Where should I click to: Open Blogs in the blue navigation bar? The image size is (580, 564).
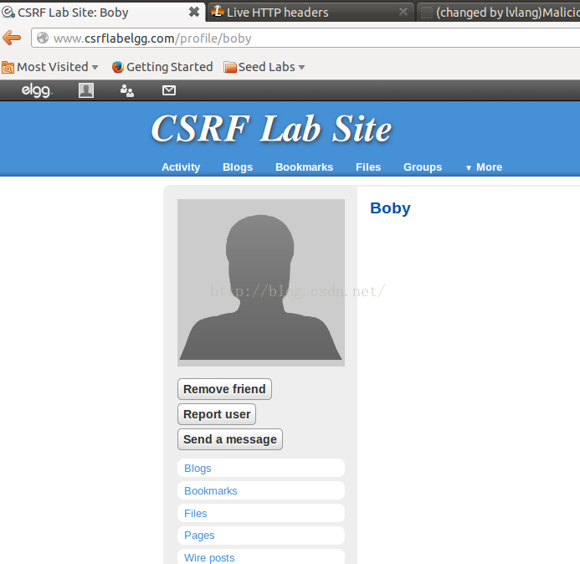[238, 167]
